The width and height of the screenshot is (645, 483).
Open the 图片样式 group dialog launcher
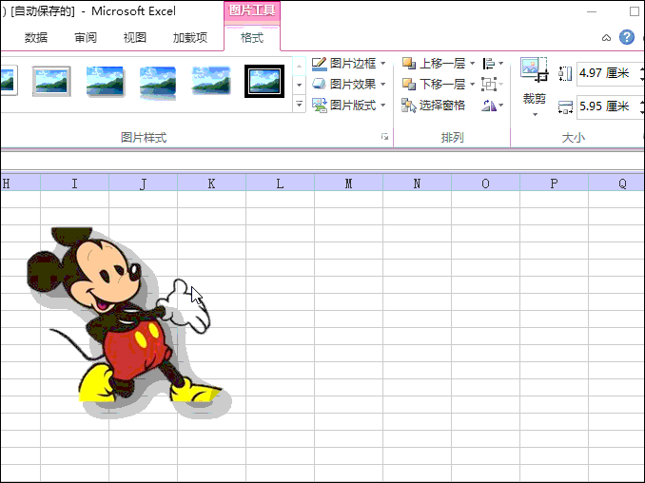(x=385, y=138)
